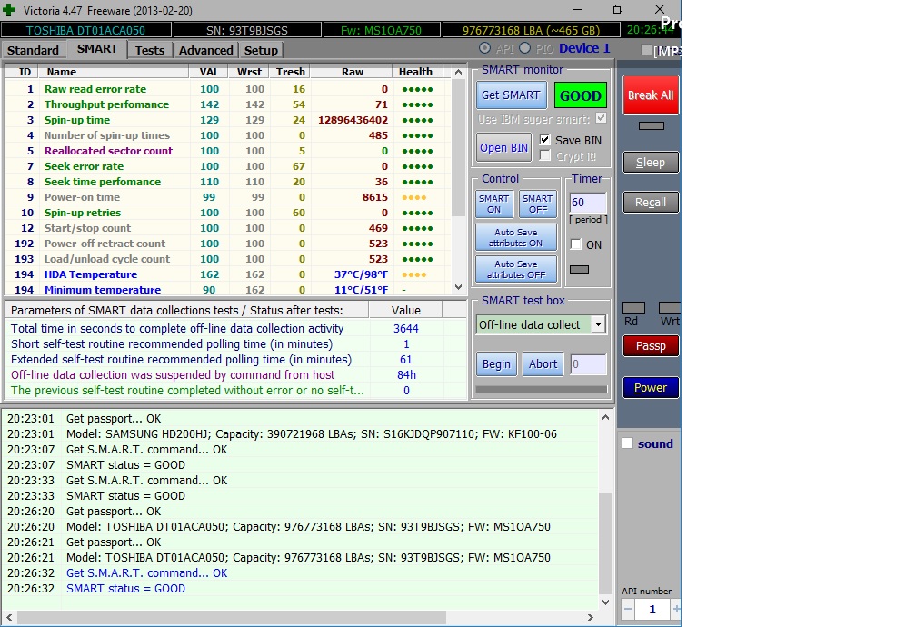Go to the Setup tab
The image size is (916, 627).
[x=261, y=50]
